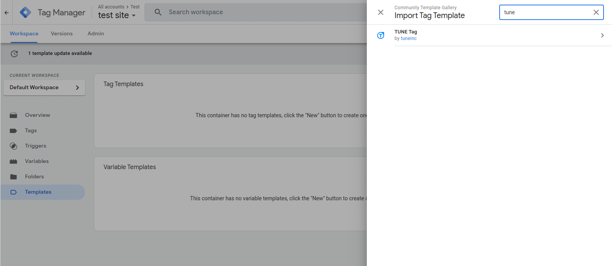This screenshot has height=266, width=612.
Task: Click the tuneinc author link
Action: [x=409, y=38]
